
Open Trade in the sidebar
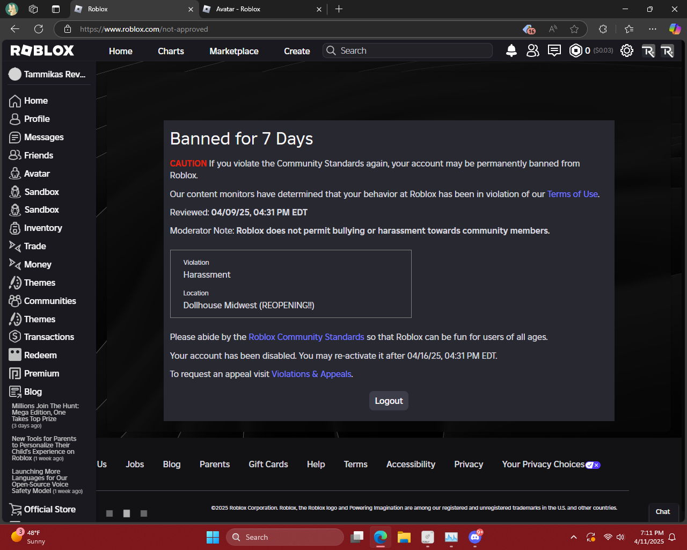[x=27, y=247]
